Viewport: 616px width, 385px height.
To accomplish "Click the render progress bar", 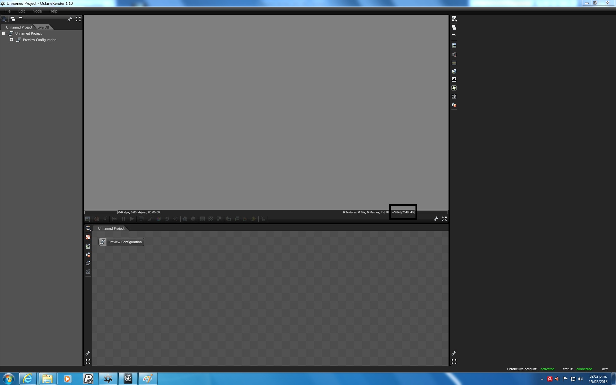I will [101, 212].
